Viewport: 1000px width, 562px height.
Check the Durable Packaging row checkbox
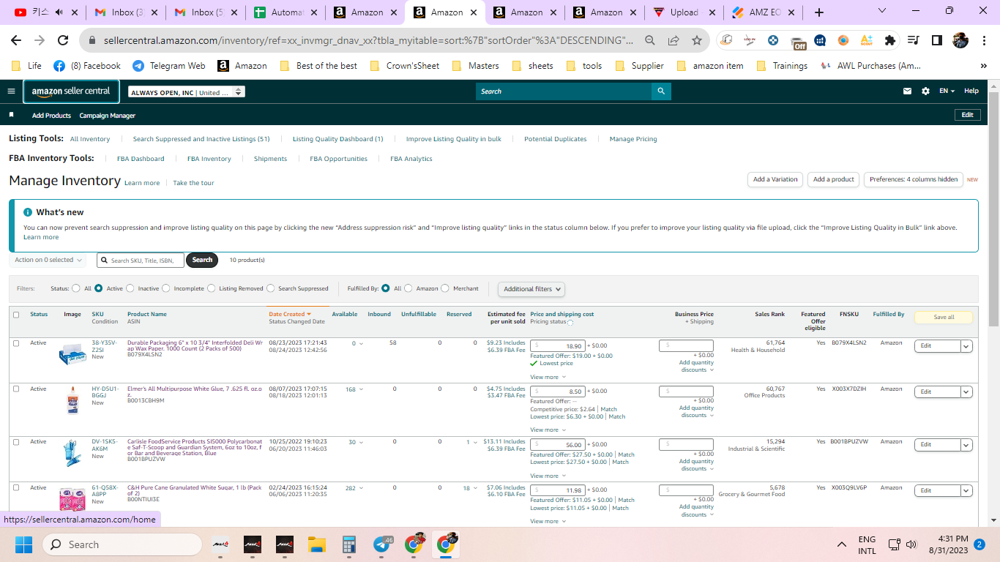16,343
